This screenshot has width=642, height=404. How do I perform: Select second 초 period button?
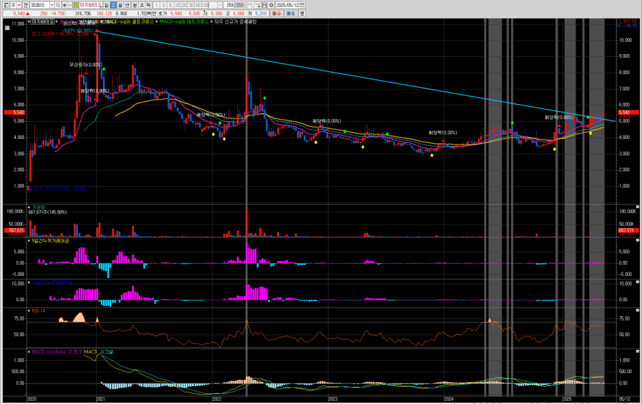(142, 5)
